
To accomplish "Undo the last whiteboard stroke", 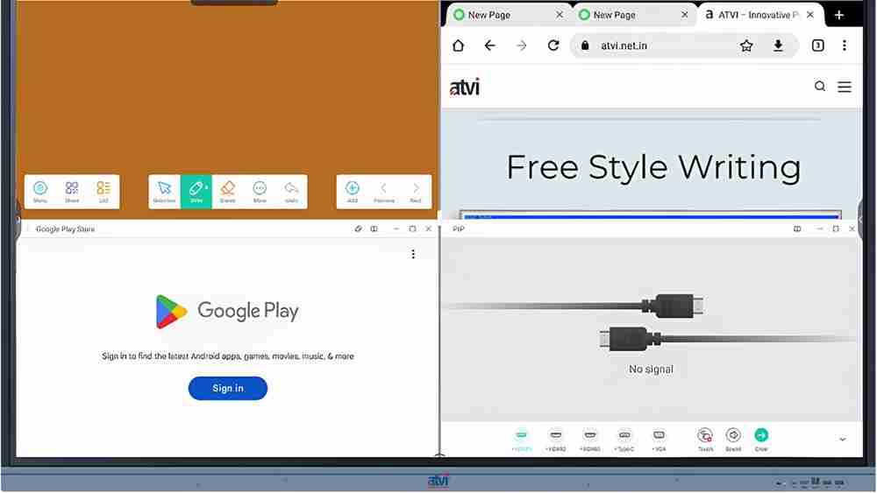I will [291, 192].
